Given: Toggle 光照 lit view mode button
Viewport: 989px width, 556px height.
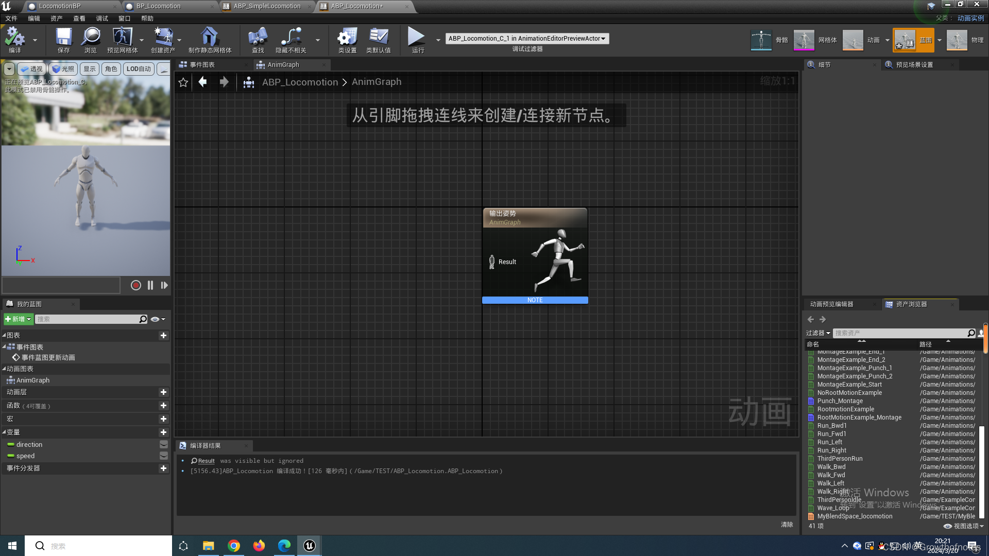Looking at the screenshot, I should coord(63,69).
